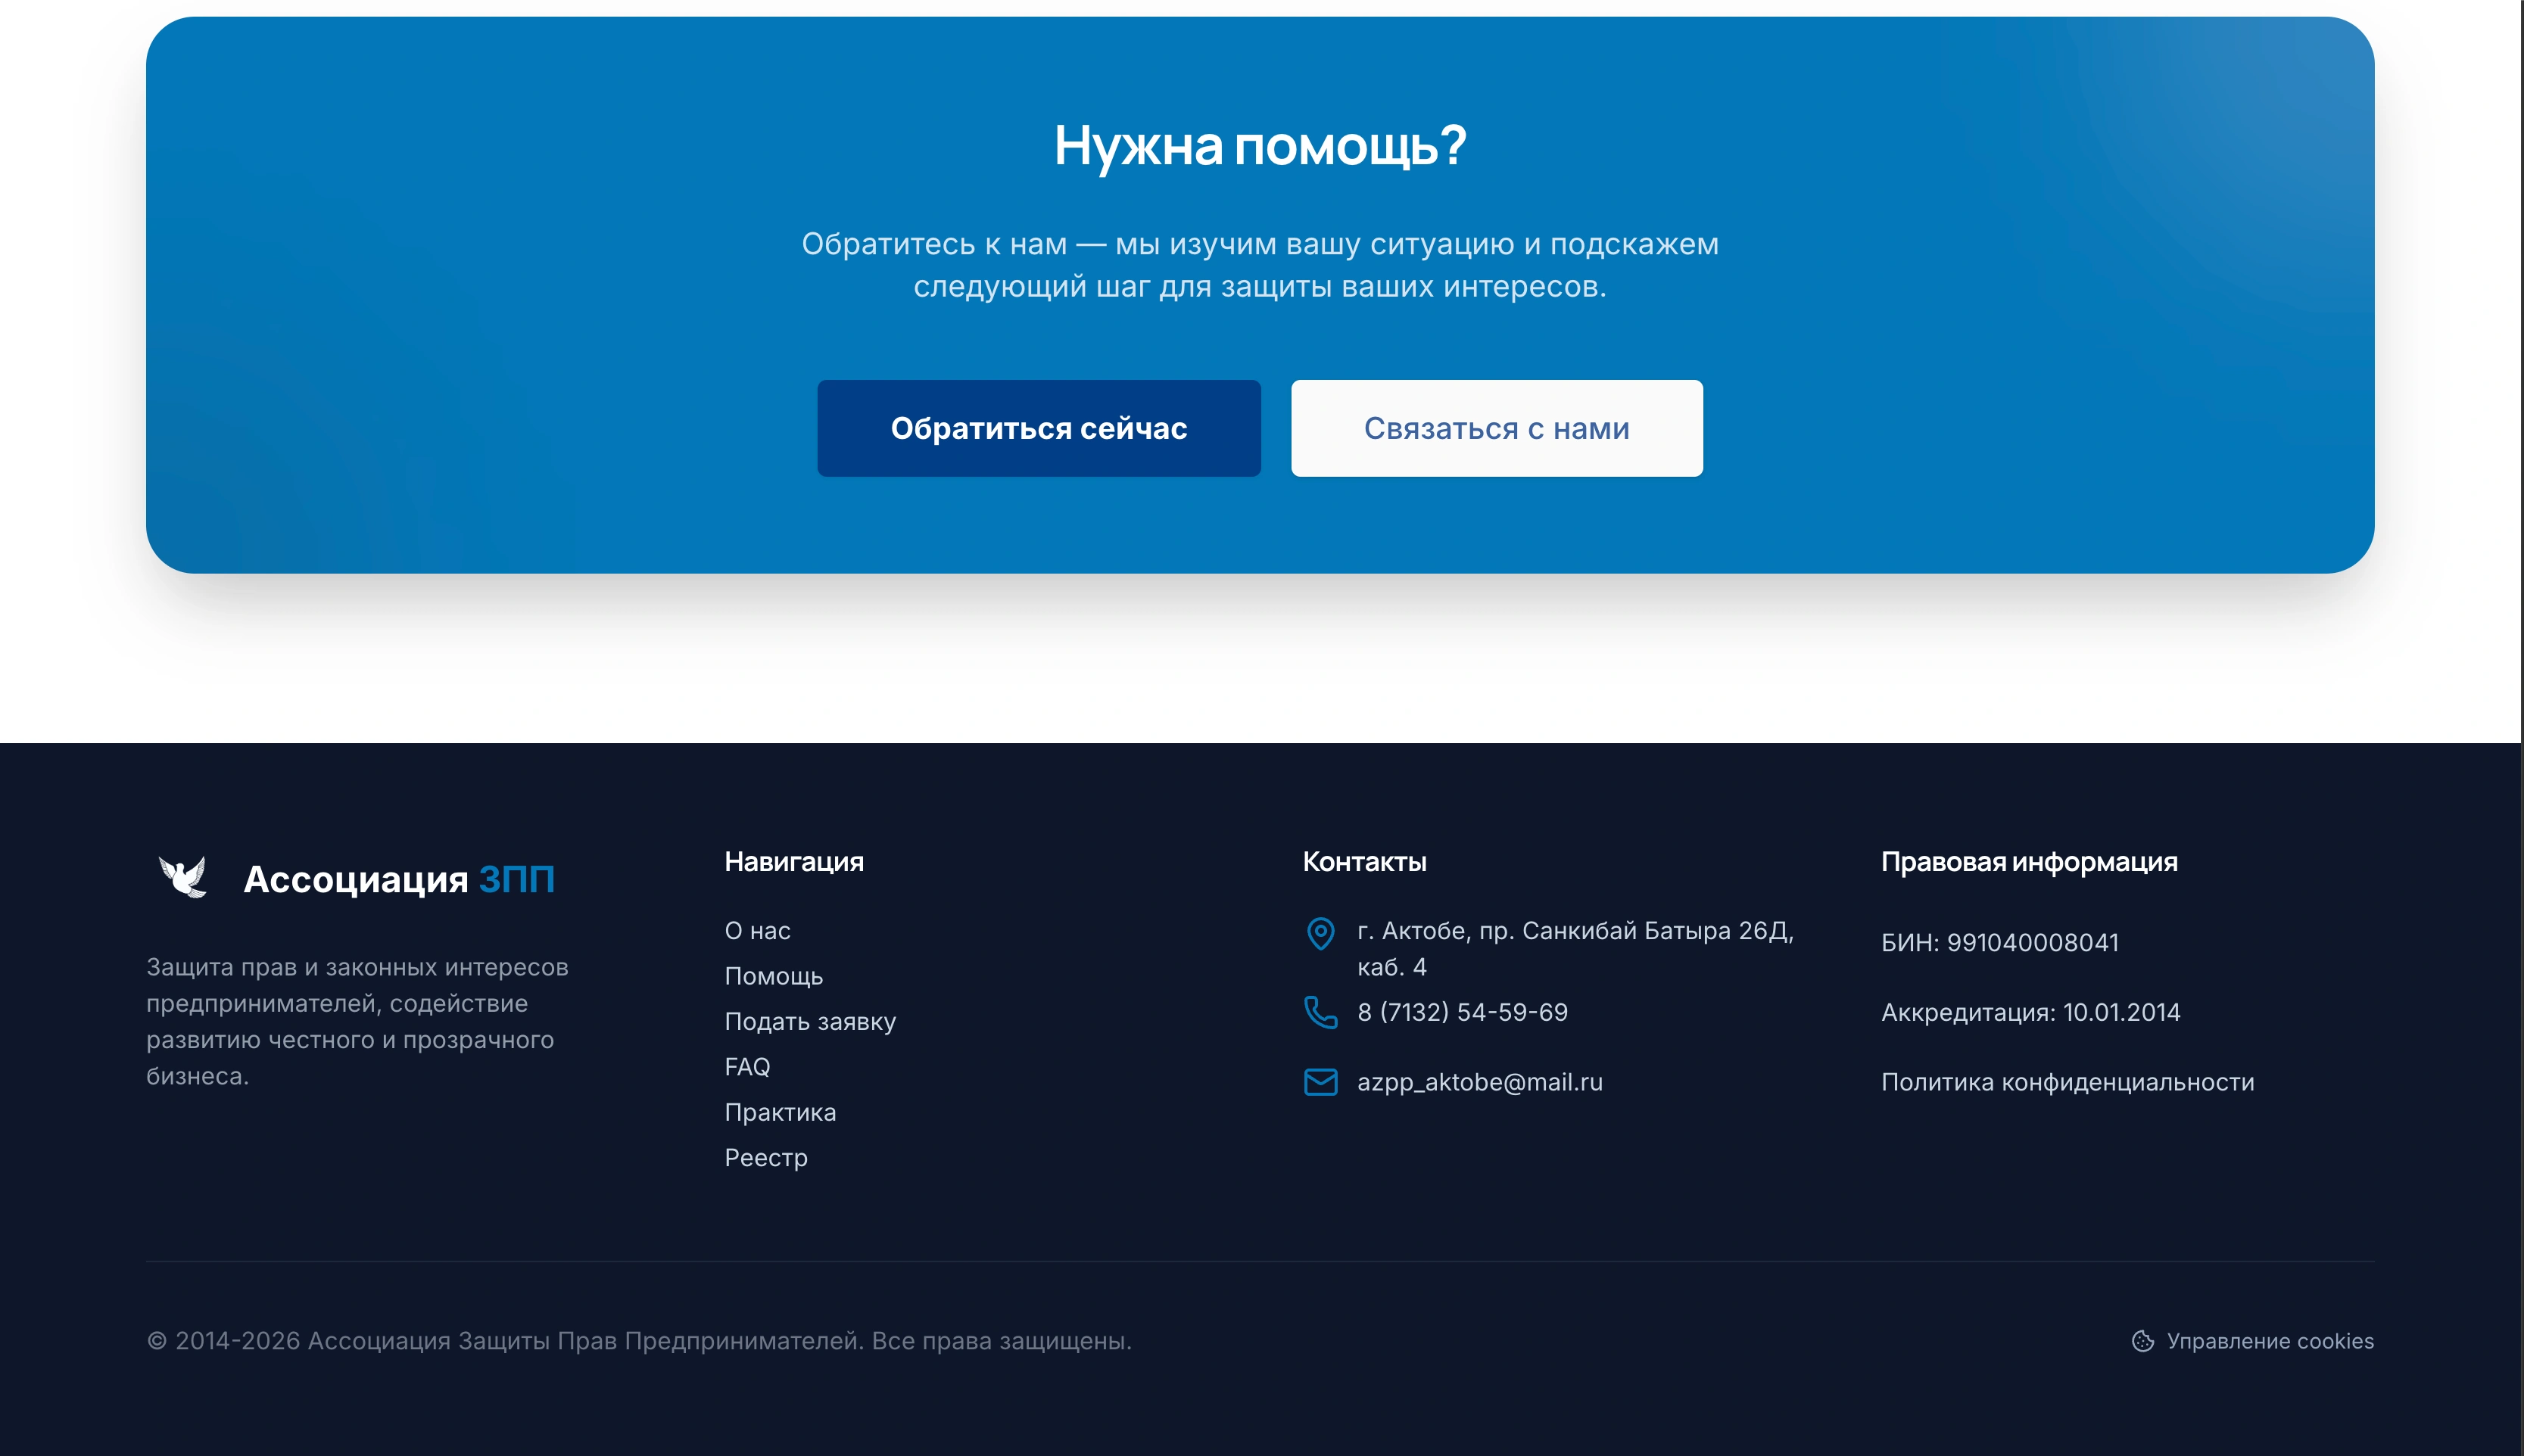The width and height of the screenshot is (2524, 1456).
Task: Click the Аккредитация: 10.01.2014 text
Action: pyautogui.click(x=2031, y=1012)
